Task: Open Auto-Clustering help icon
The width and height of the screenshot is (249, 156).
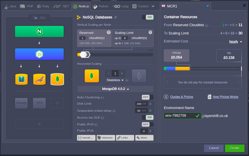Action: click(102, 97)
